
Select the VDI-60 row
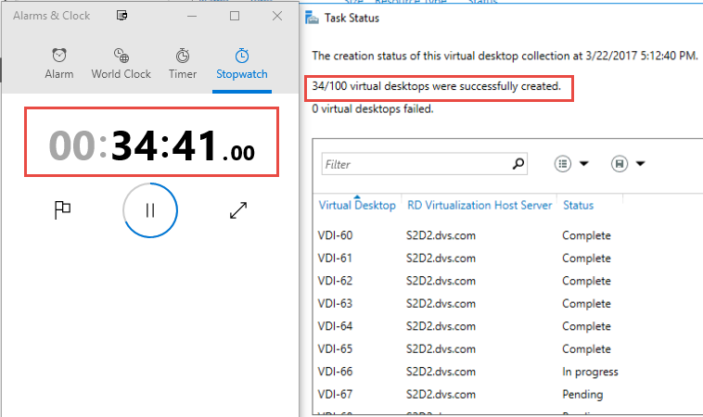pyautogui.click(x=507, y=235)
